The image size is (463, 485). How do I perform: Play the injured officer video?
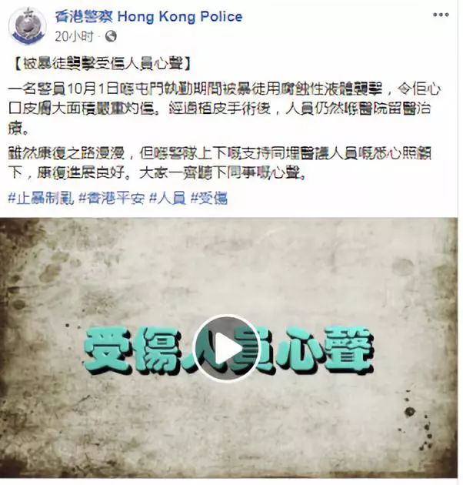point(226,349)
